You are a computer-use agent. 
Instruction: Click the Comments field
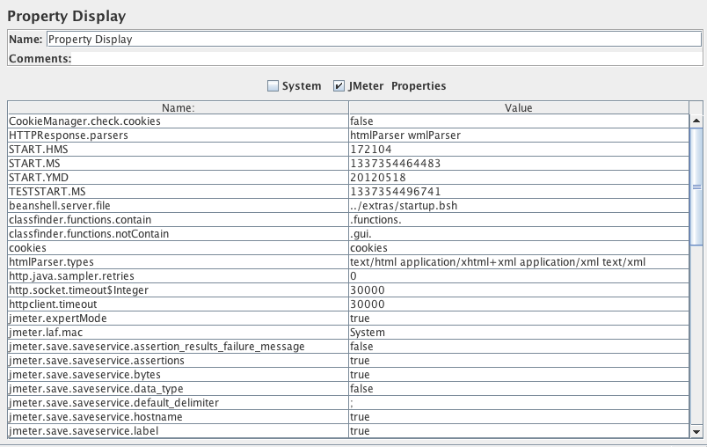point(387,59)
